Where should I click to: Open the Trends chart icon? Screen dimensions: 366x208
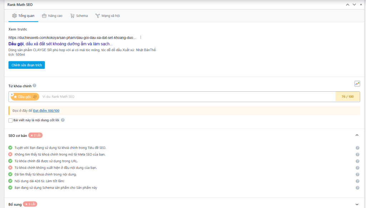(357, 84)
